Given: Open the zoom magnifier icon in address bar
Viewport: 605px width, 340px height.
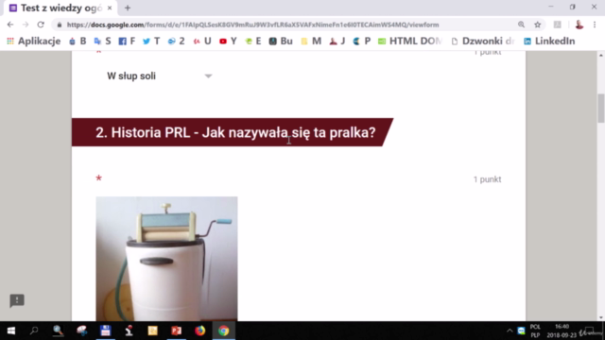Looking at the screenshot, I should (x=521, y=25).
